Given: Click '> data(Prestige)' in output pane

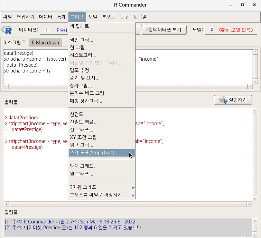Looking at the screenshot, I should (21, 118).
